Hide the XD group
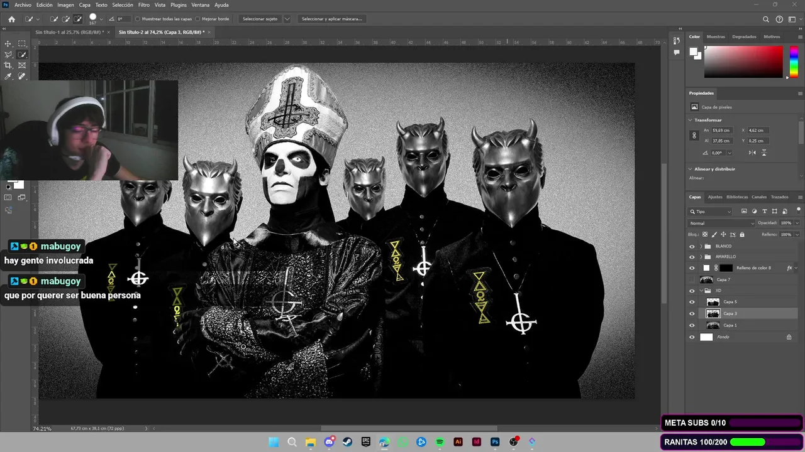This screenshot has height=452, width=805. tap(692, 291)
